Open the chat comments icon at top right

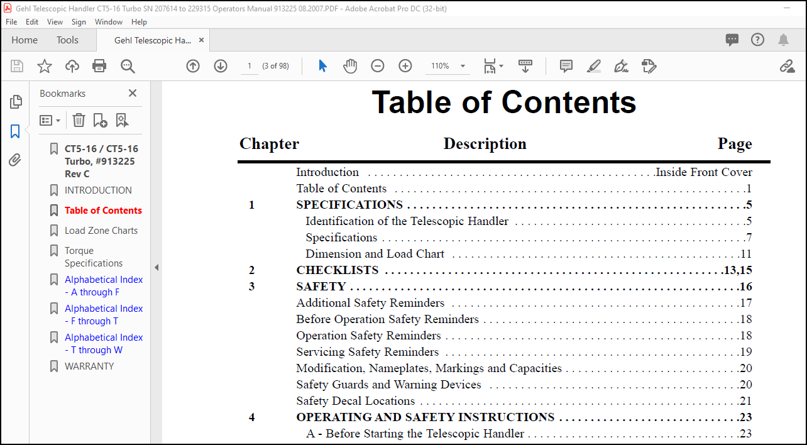[x=732, y=40]
